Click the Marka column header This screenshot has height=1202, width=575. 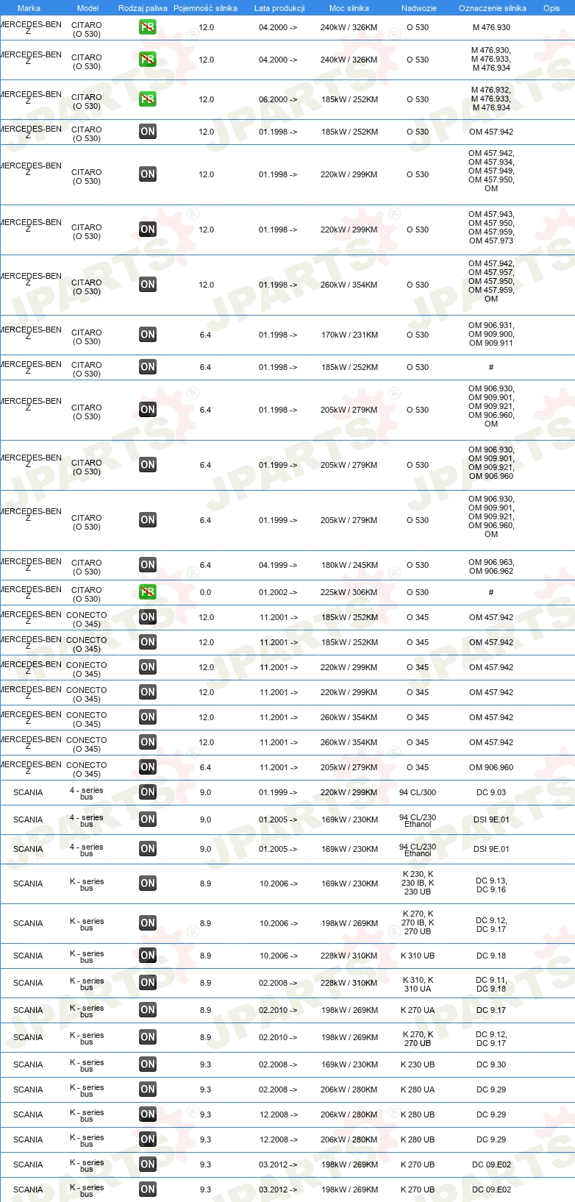point(29,8)
